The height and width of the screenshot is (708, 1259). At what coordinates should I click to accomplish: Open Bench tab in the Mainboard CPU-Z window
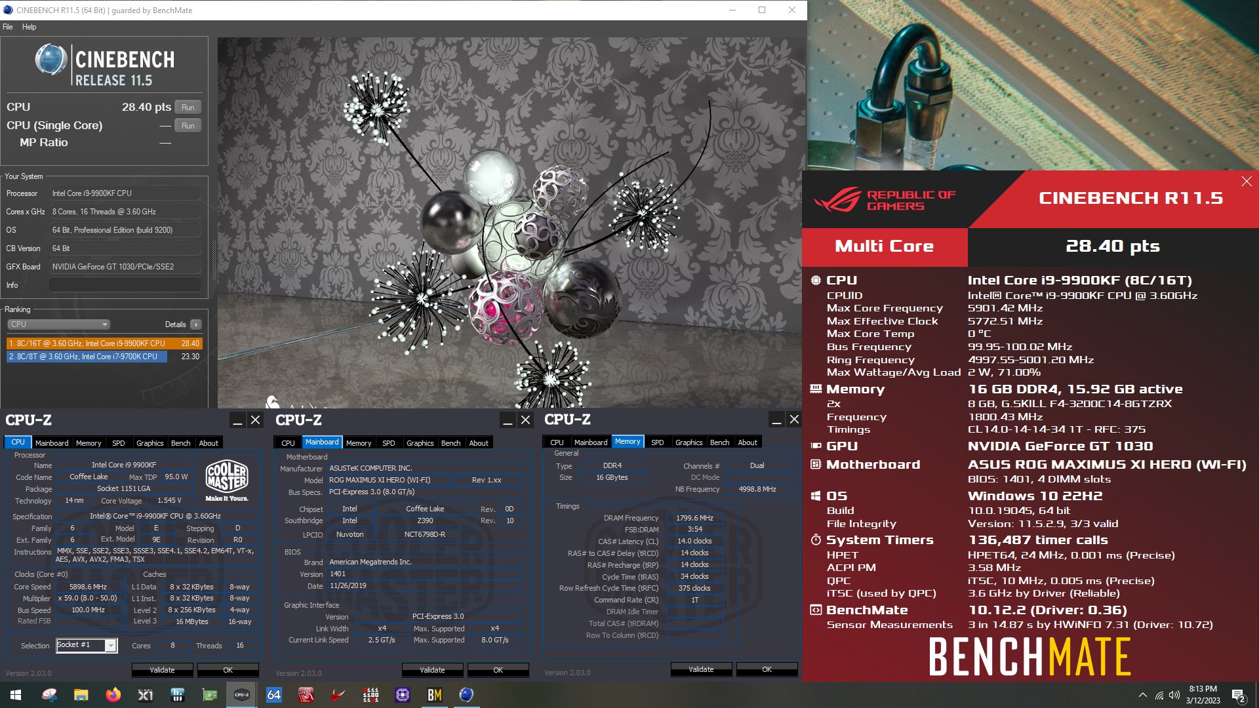point(451,443)
